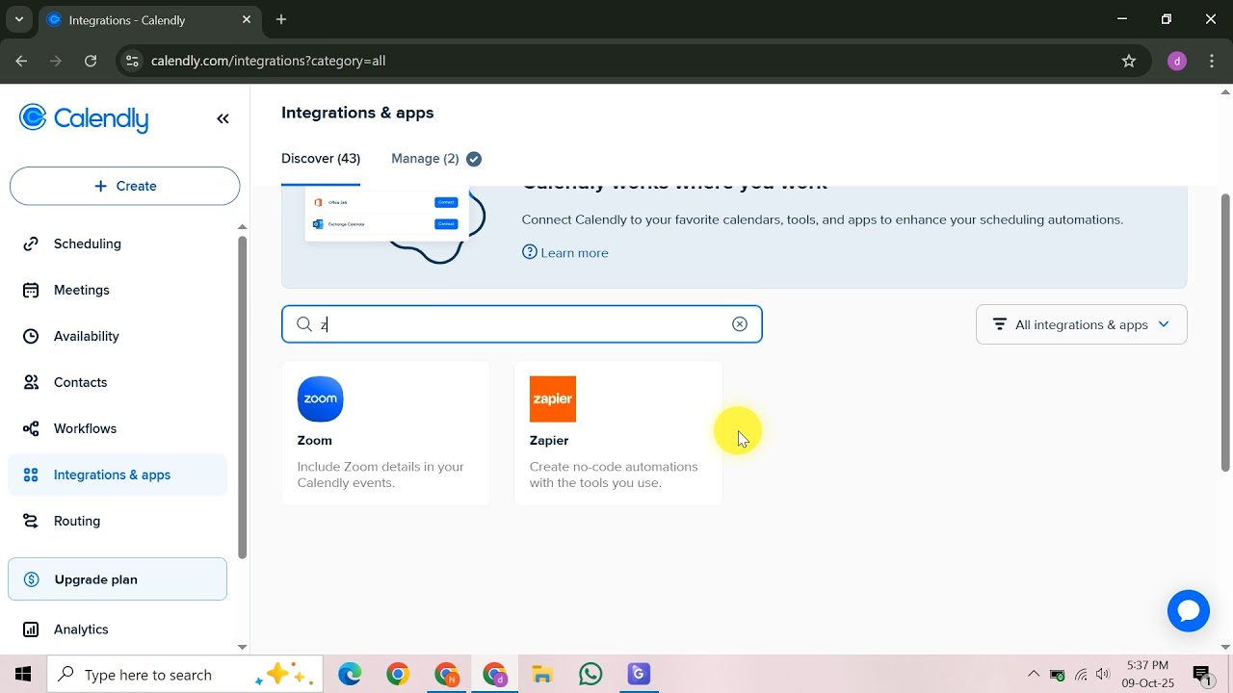
Task: Select the Contacts menu item
Action: 118,382
